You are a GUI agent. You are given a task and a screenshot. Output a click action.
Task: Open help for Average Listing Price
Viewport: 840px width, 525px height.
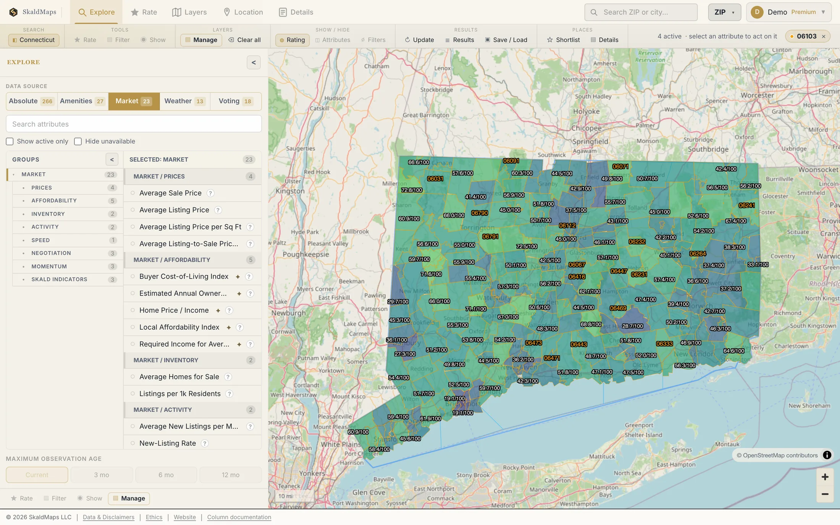click(218, 210)
